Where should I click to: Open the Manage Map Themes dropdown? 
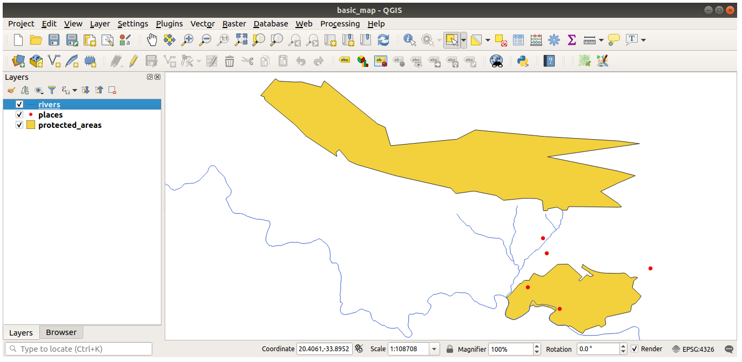pyautogui.click(x=38, y=90)
